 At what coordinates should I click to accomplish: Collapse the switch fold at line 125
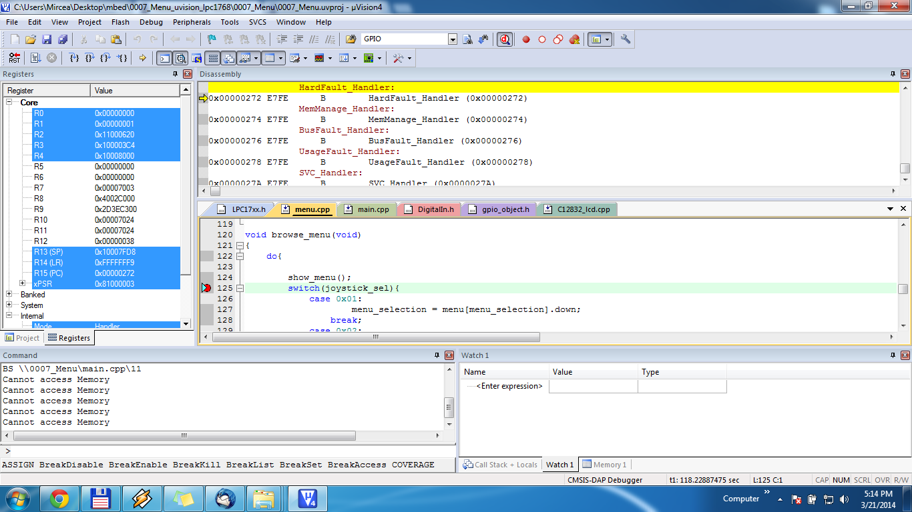(x=240, y=288)
